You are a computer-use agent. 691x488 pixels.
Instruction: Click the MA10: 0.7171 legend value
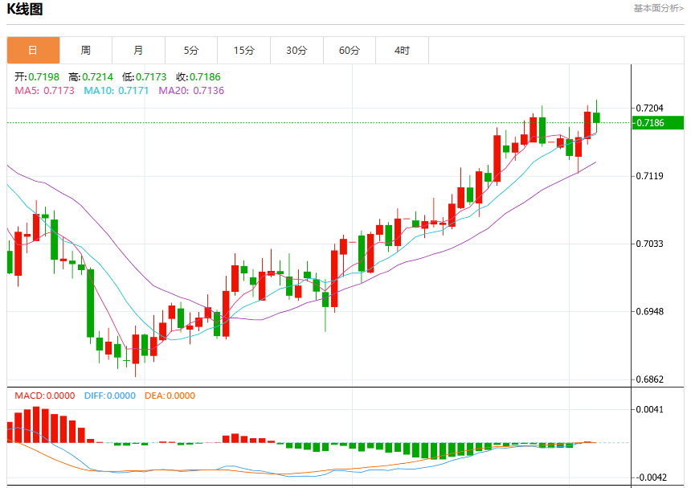(x=117, y=90)
